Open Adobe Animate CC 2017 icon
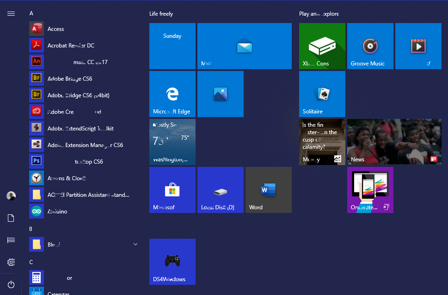Screen dimensions: 448x295 tap(37, 62)
